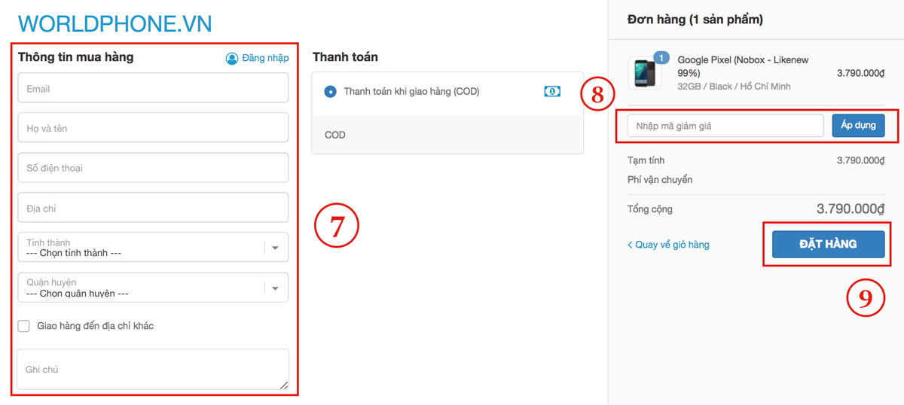Return to cart via Quay về giỏ hàng
This screenshot has height=405, width=904.
[668, 245]
